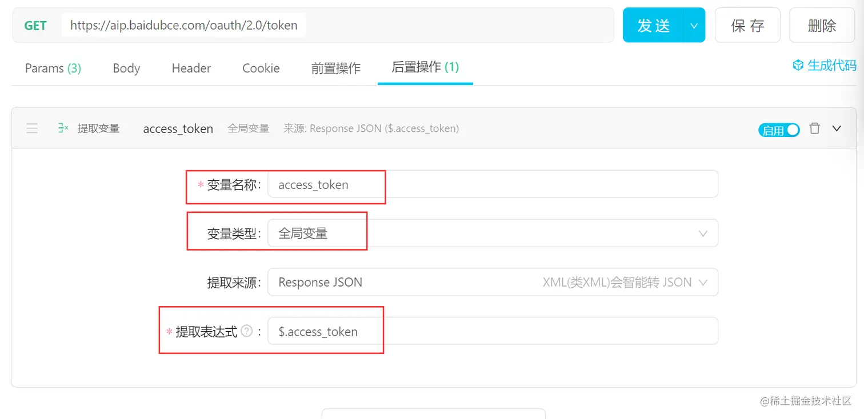Toggle the 启用 switch off
Viewport: 864px width, 419px height.
click(779, 130)
